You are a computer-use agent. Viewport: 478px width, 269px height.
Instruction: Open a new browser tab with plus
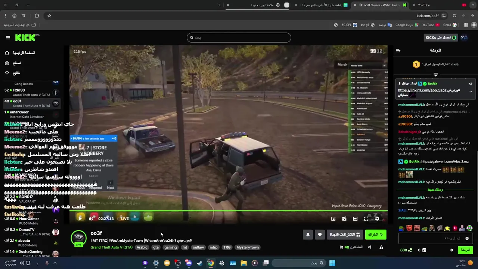click(219, 5)
